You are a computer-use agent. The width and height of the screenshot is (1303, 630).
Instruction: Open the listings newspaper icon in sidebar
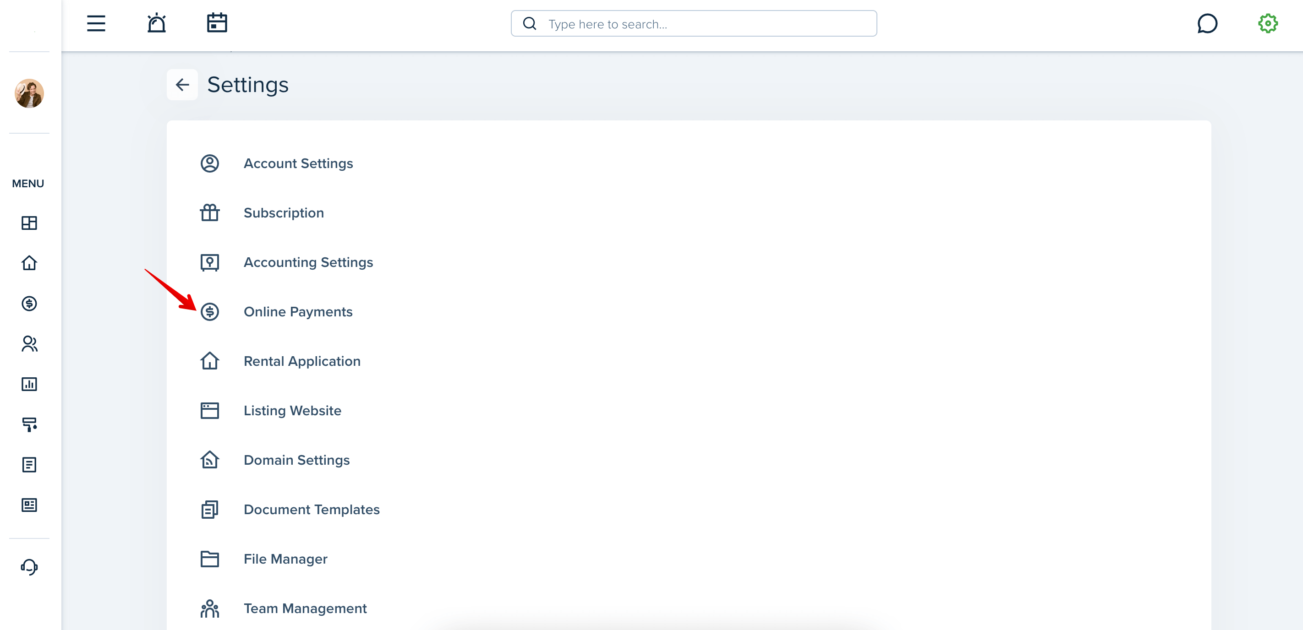(29, 505)
